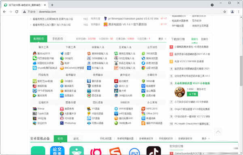243x155 pixels.
Task: Open PC Health Check ranking item 10
Action: 192,124
